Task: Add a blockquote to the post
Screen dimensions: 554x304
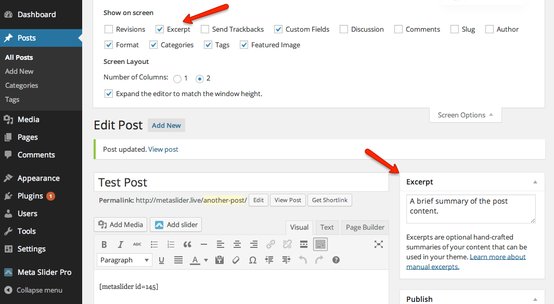Action: [187, 244]
